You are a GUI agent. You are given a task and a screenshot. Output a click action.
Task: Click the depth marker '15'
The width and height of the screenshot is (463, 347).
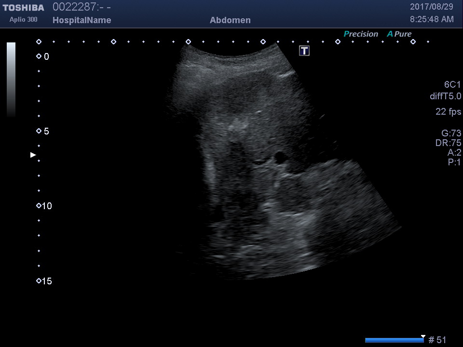coord(47,281)
